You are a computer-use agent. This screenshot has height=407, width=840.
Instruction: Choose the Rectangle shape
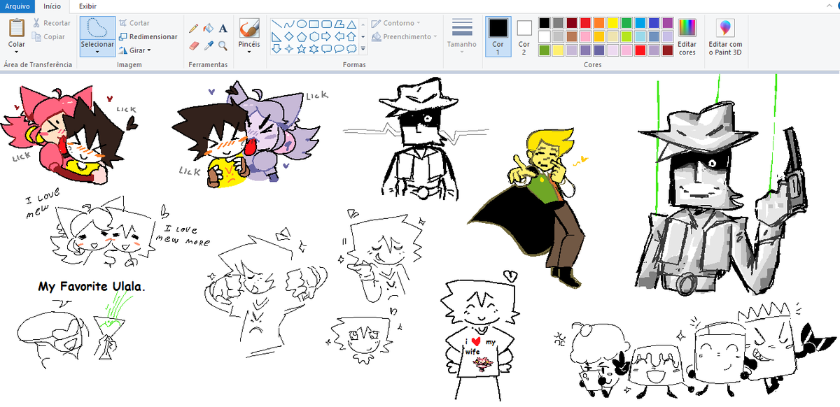(x=314, y=24)
